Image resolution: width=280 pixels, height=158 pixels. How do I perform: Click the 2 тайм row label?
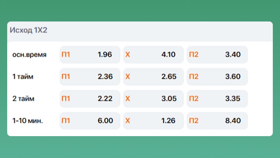pyautogui.click(x=24, y=99)
